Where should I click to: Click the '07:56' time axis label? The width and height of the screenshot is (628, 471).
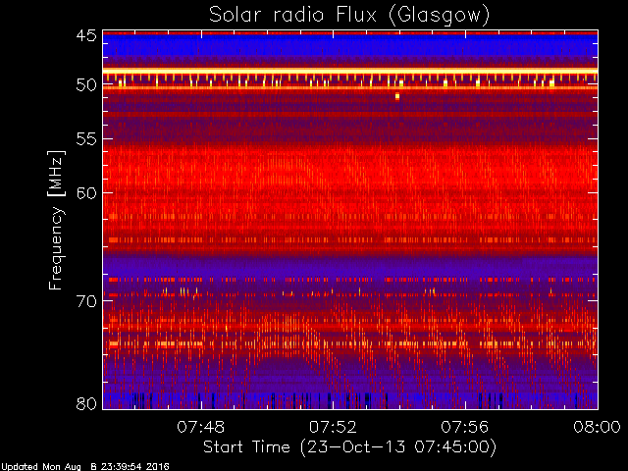[465, 427]
